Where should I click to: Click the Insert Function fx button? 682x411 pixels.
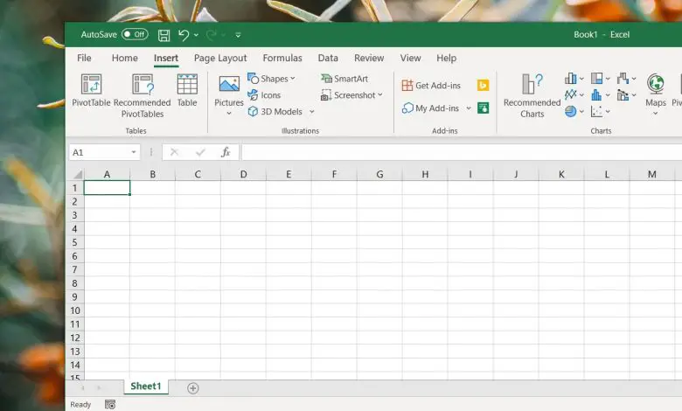click(226, 152)
